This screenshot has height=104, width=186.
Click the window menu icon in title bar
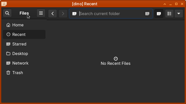[4, 4]
